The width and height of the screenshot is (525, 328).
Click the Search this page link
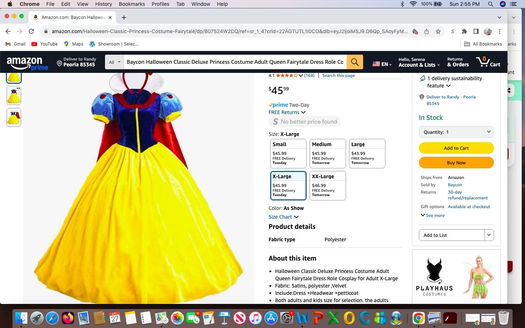click(x=338, y=75)
